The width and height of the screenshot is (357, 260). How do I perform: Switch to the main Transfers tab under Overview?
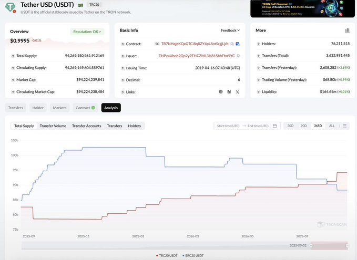point(15,108)
